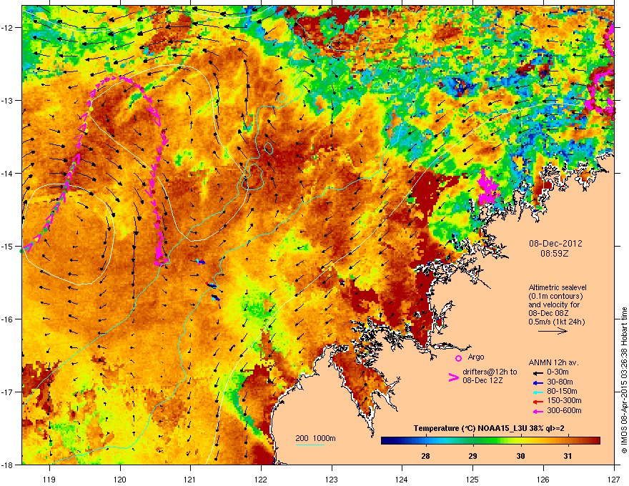Viewport: 629px width, 486px height.
Task: Click the '29' tick on temperature scale
Action: coord(473,456)
